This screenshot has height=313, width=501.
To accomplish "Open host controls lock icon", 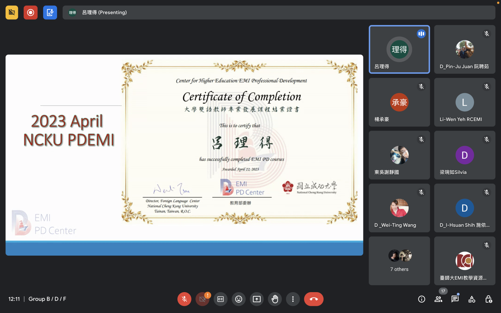I will (489, 299).
